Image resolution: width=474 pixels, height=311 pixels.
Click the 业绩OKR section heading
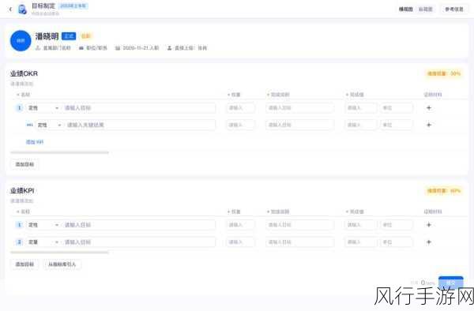coord(24,73)
